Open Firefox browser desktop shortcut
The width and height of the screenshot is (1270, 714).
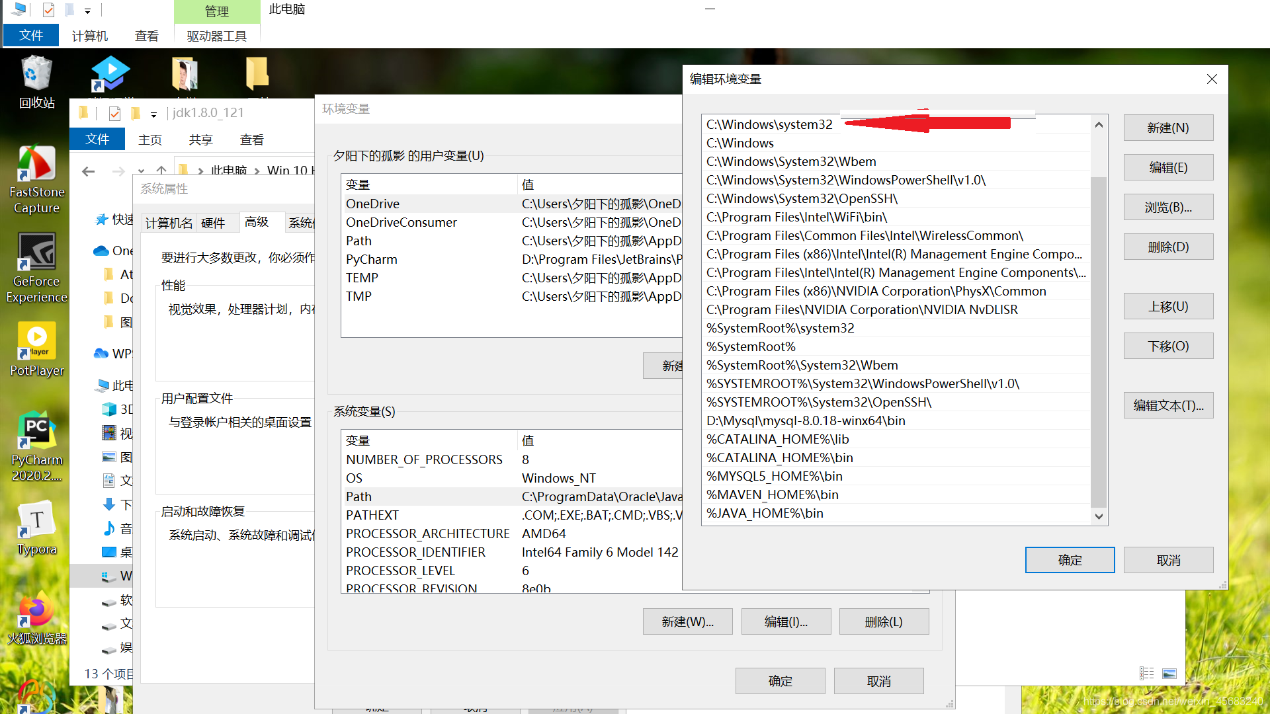click(x=36, y=618)
